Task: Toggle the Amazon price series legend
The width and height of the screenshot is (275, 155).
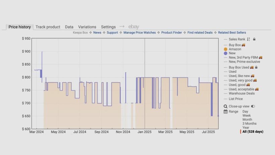Action: coord(235,49)
